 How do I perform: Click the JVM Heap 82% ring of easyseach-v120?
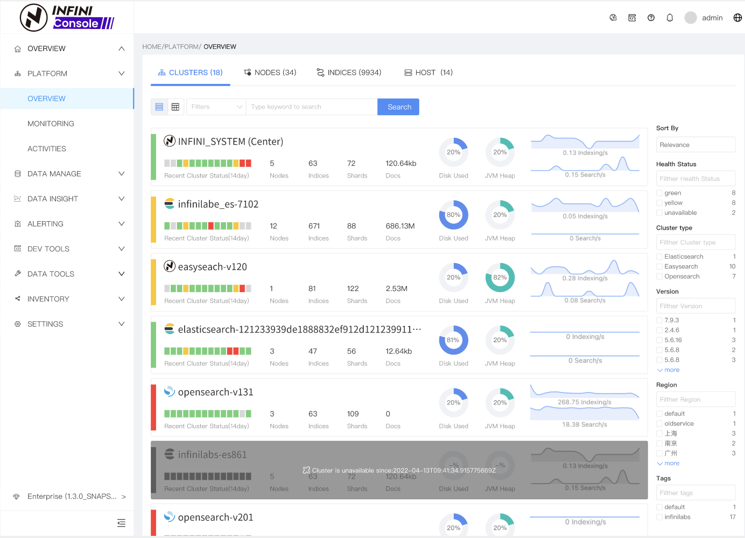[500, 278]
